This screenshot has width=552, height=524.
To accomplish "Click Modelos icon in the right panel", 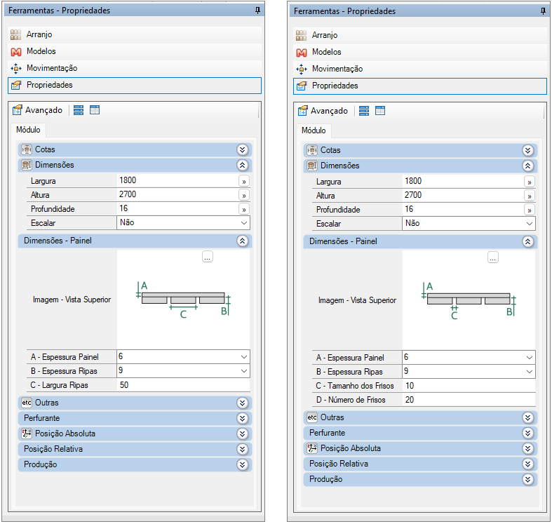I will 302,52.
